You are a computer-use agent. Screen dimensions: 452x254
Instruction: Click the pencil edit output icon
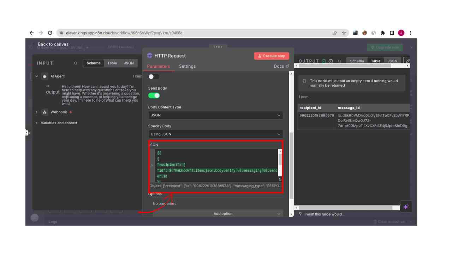click(x=407, y=61)
